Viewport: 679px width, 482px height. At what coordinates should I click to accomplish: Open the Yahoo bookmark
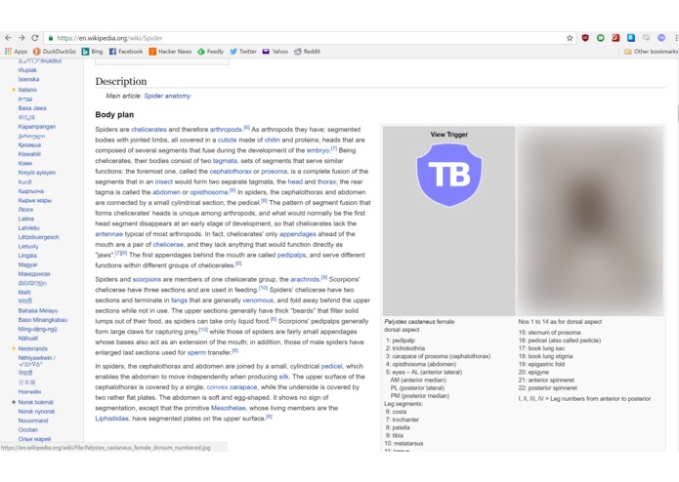[x=275, y=52]
